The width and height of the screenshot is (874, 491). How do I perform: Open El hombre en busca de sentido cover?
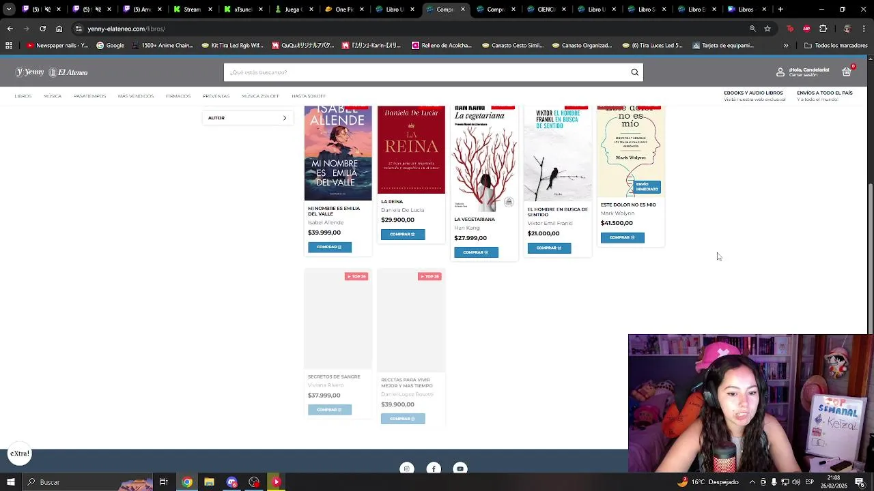(557, 153)
